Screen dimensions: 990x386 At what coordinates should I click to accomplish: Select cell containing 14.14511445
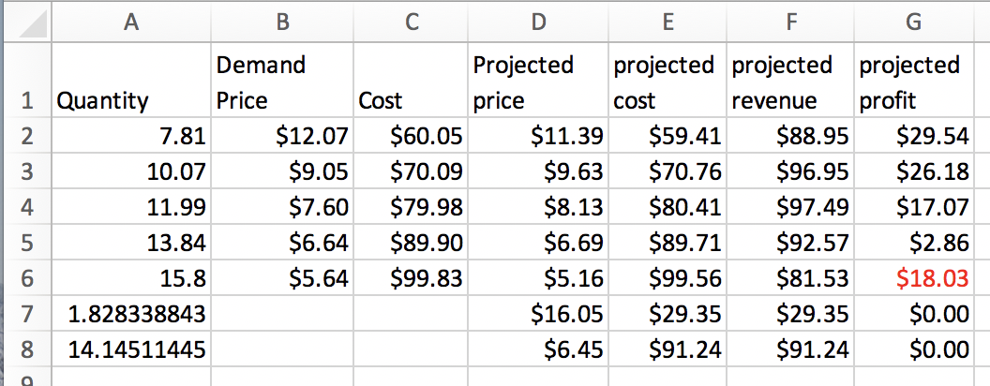pos(131,349)
